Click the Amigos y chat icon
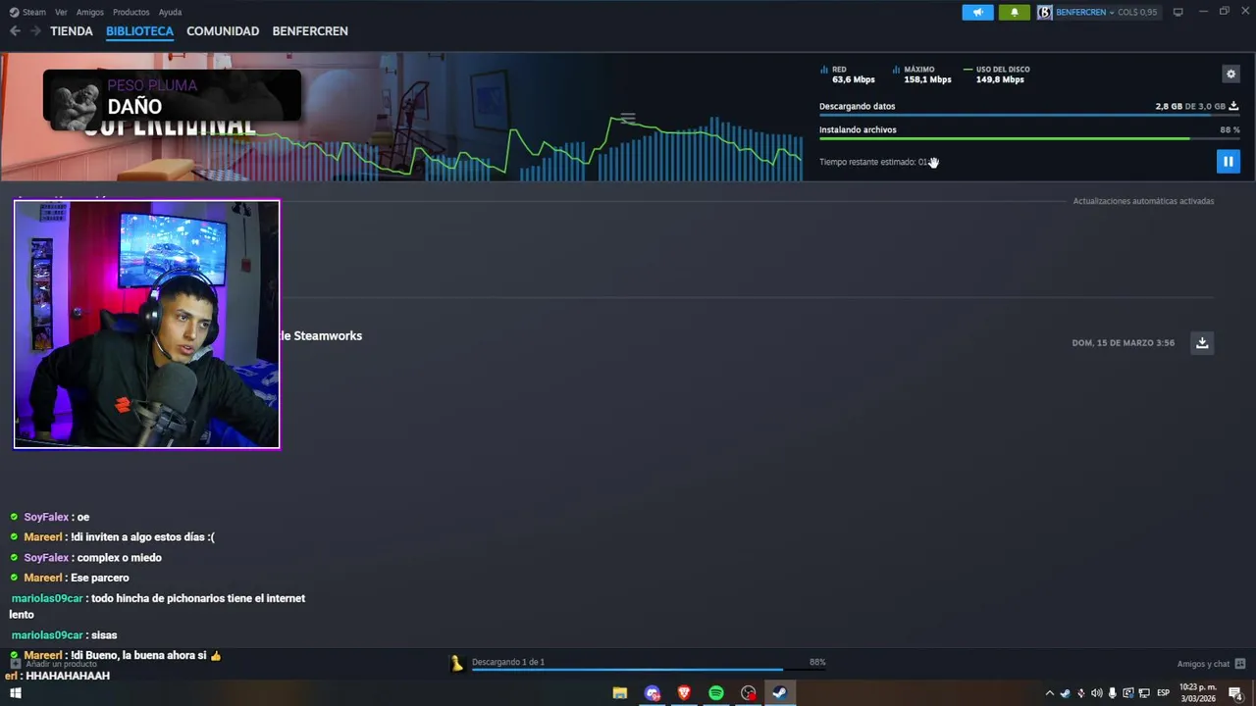Screen dimensions: 1256x706 pyautogui.click(x=1240, y=664)
